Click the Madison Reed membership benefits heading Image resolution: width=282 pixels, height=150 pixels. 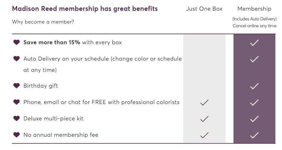[85, 9]
